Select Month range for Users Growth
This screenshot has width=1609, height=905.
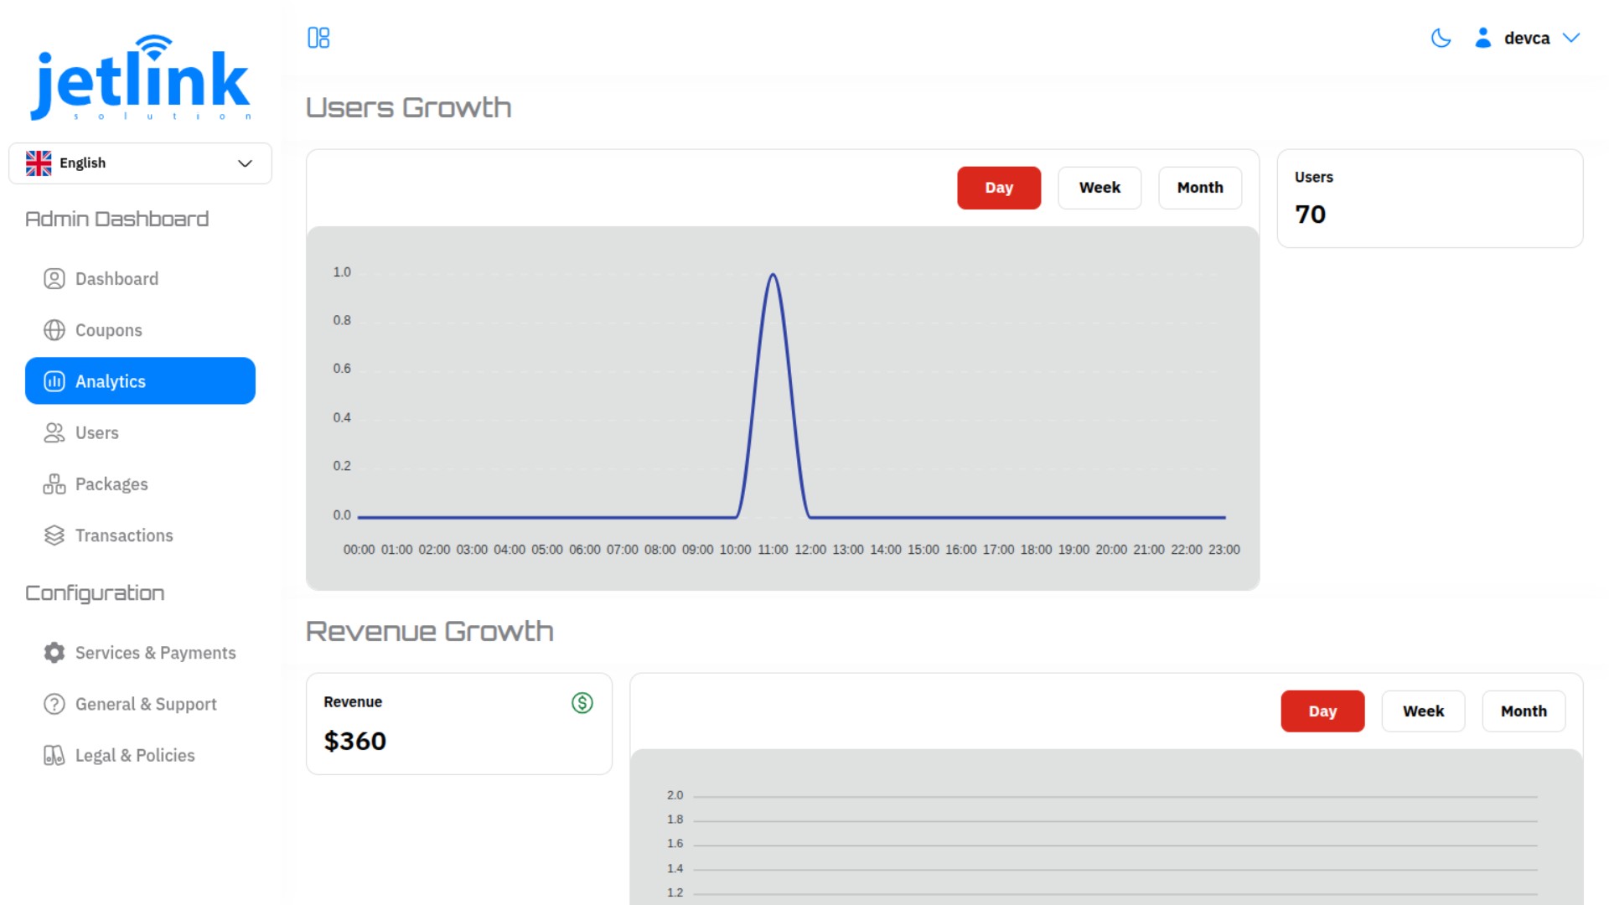pyautogui.click(x=1199, y=188)
